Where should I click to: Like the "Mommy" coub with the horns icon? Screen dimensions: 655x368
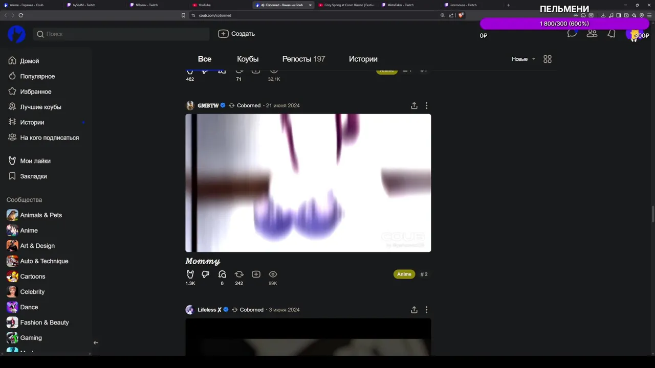(x=190, y=274)
